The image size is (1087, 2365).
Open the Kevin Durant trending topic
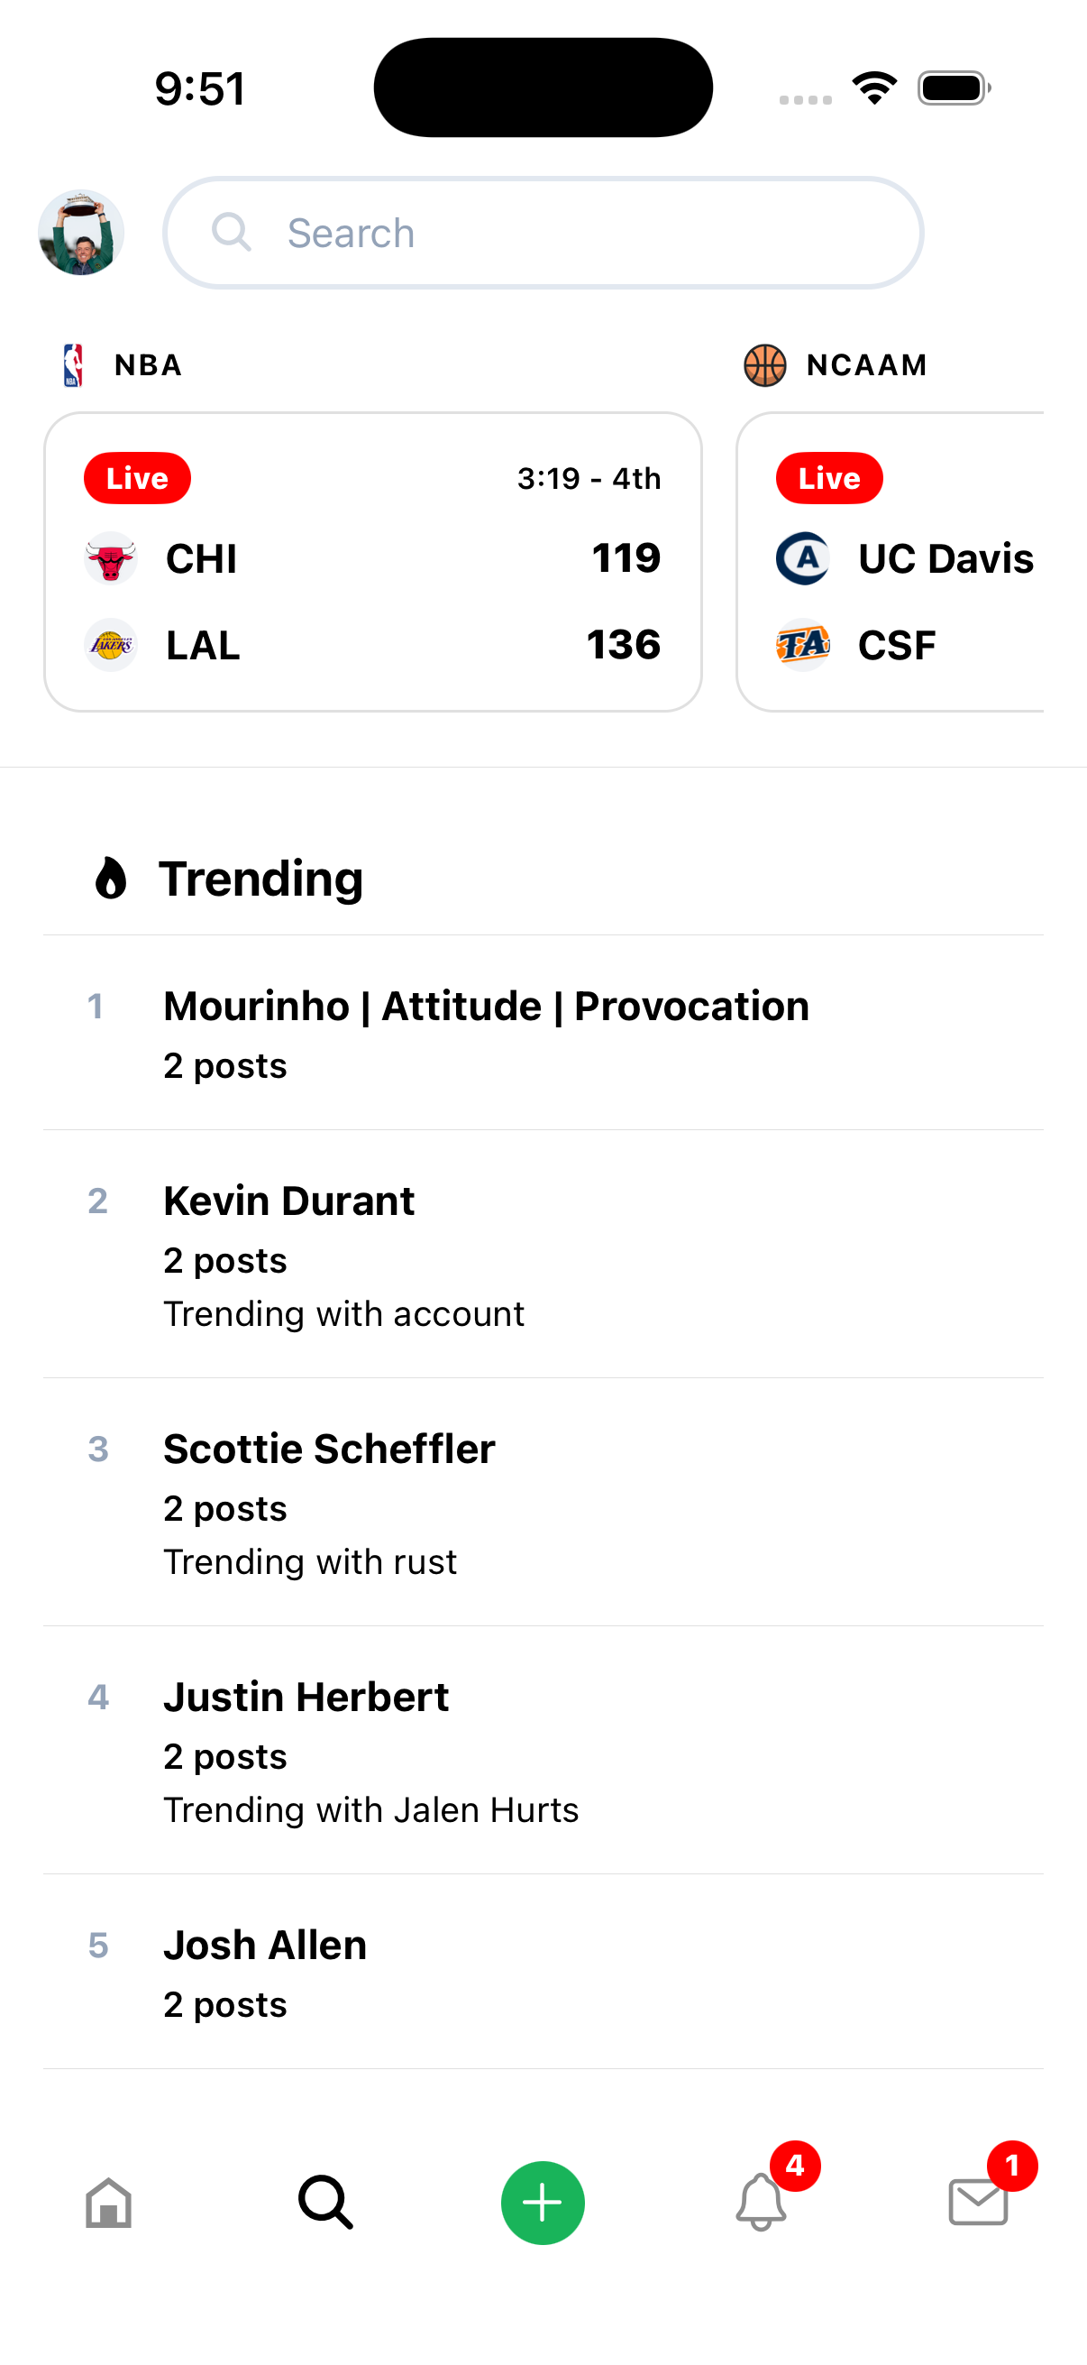[543, 1254]
